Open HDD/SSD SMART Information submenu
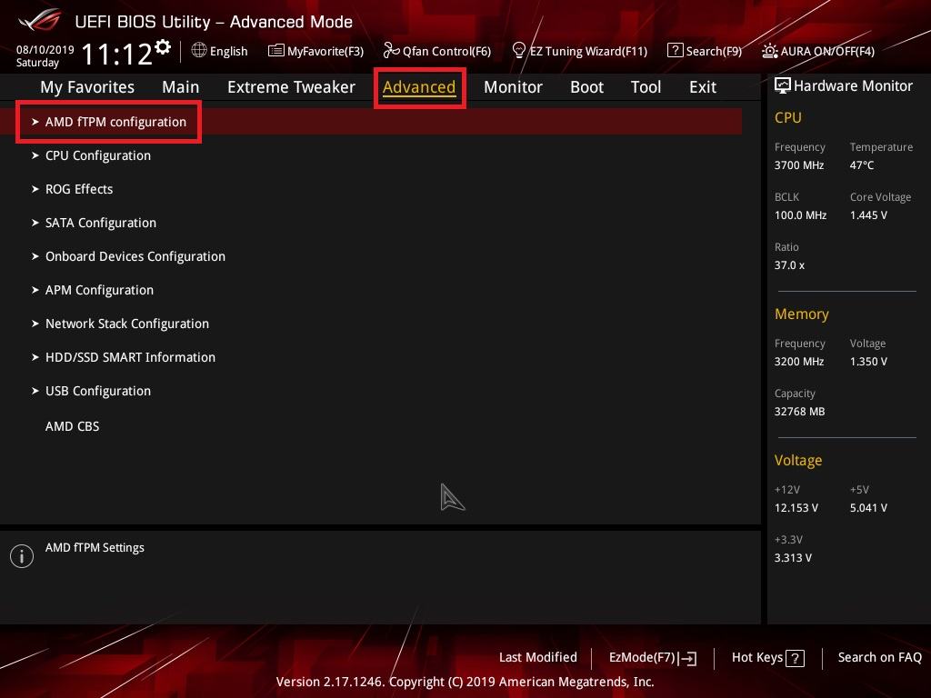 pyautogui.click(x=131, y=357)
